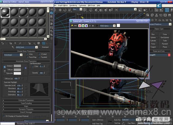The height and width of the screenshot is (125, 173).
Task: Click the Pick Material eyedropper icon
Action: (13, 47)
